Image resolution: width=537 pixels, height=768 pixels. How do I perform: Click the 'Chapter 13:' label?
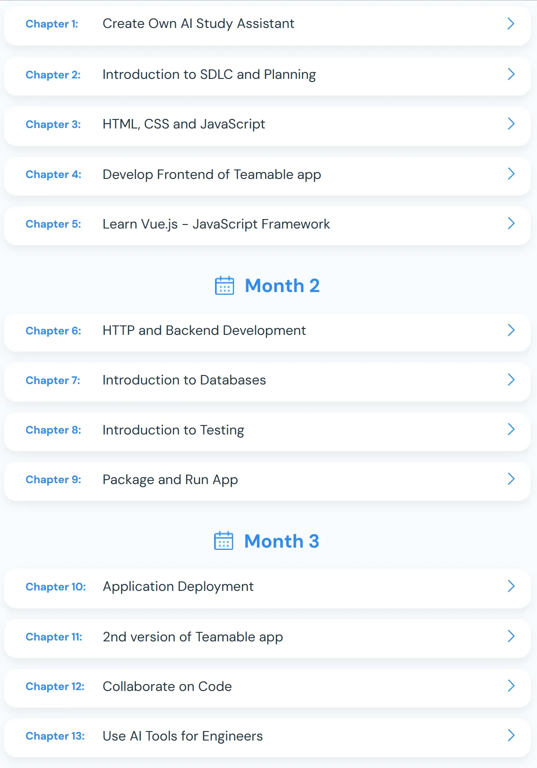tap(55, 736)
